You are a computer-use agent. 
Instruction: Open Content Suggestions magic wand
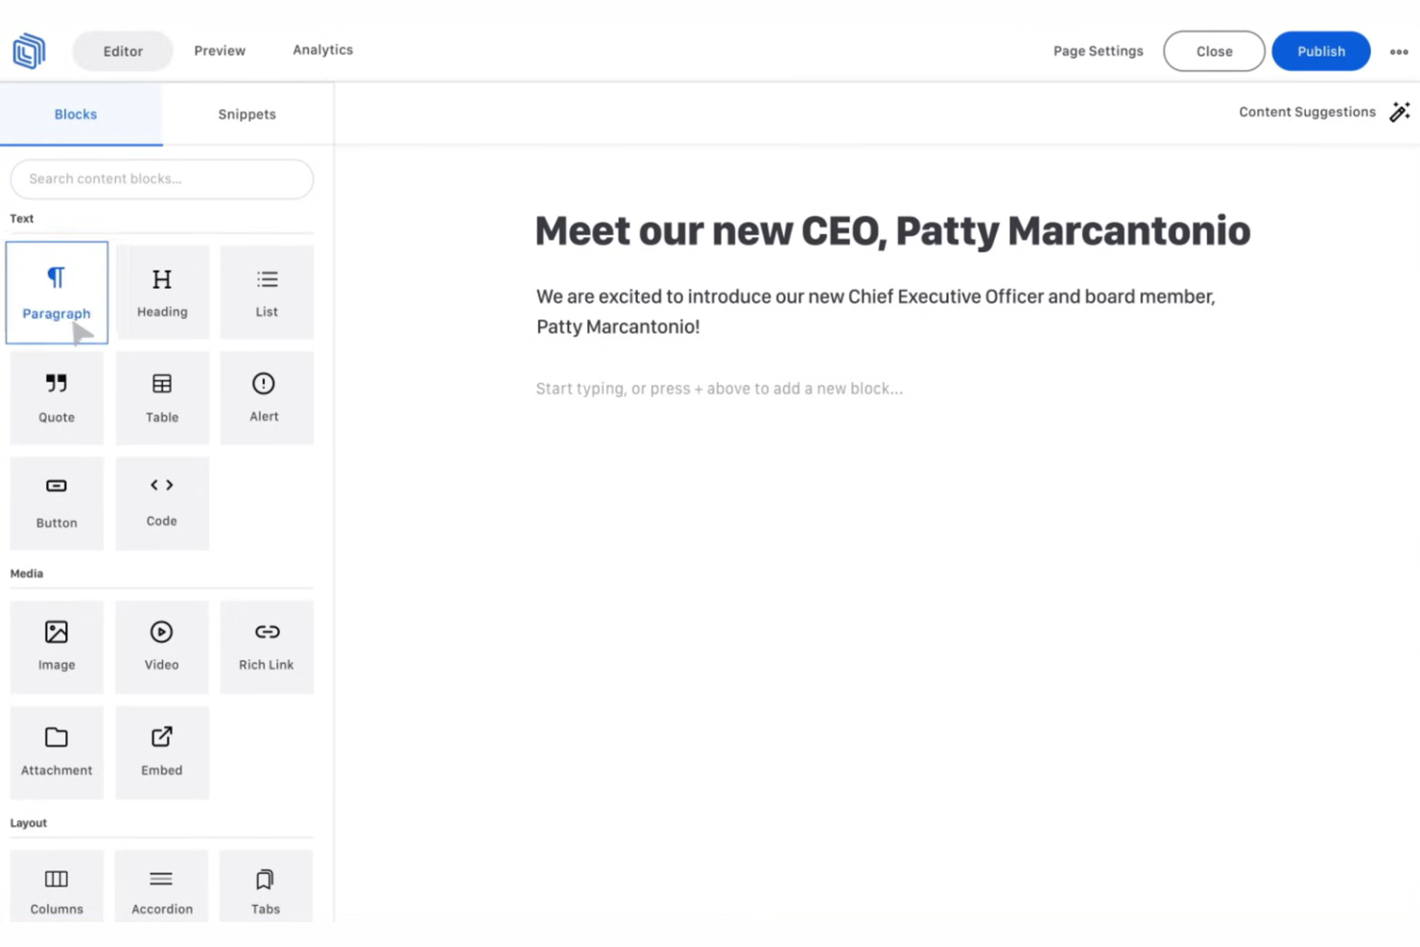click(1400, 112)
